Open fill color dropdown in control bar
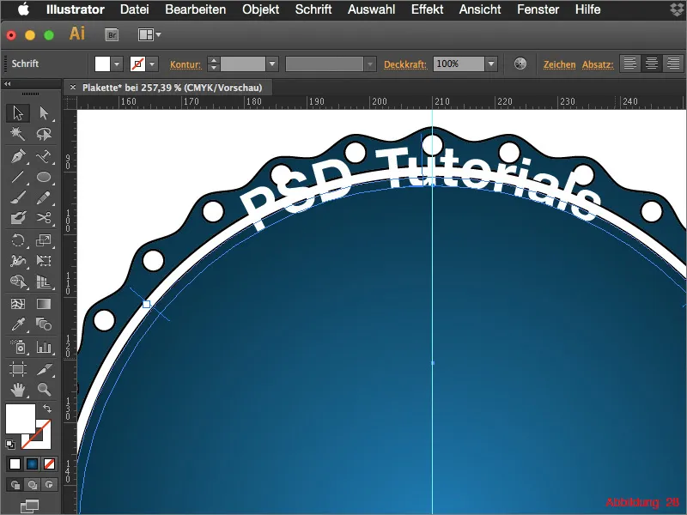 click(x=117, y=64)
